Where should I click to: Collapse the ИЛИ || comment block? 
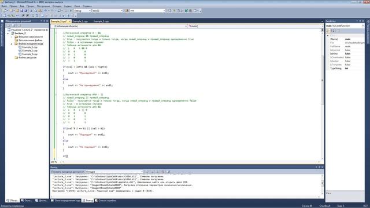(x=57, y=95)
